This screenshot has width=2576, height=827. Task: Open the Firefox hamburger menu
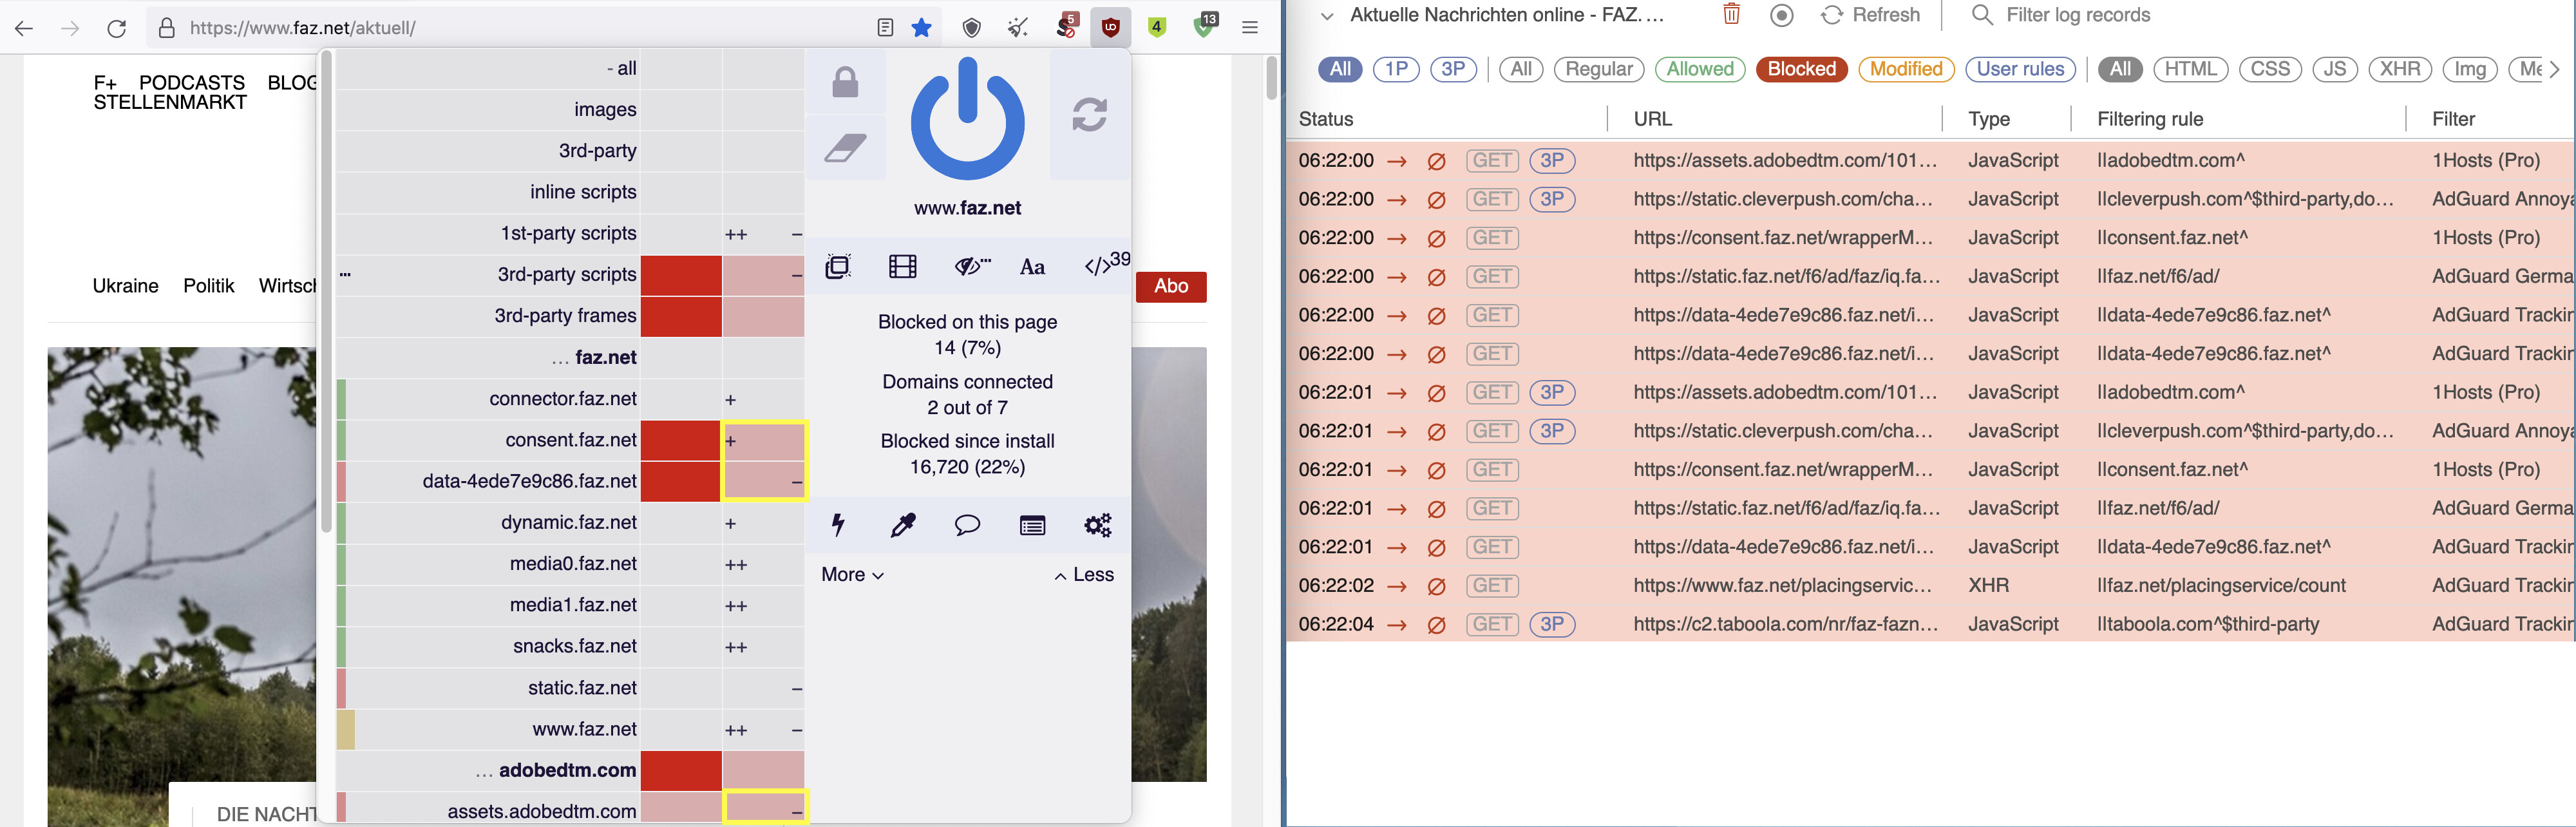1250,28
